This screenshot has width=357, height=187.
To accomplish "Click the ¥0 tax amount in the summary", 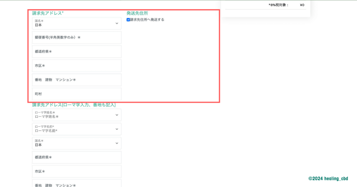I will 302,5.
